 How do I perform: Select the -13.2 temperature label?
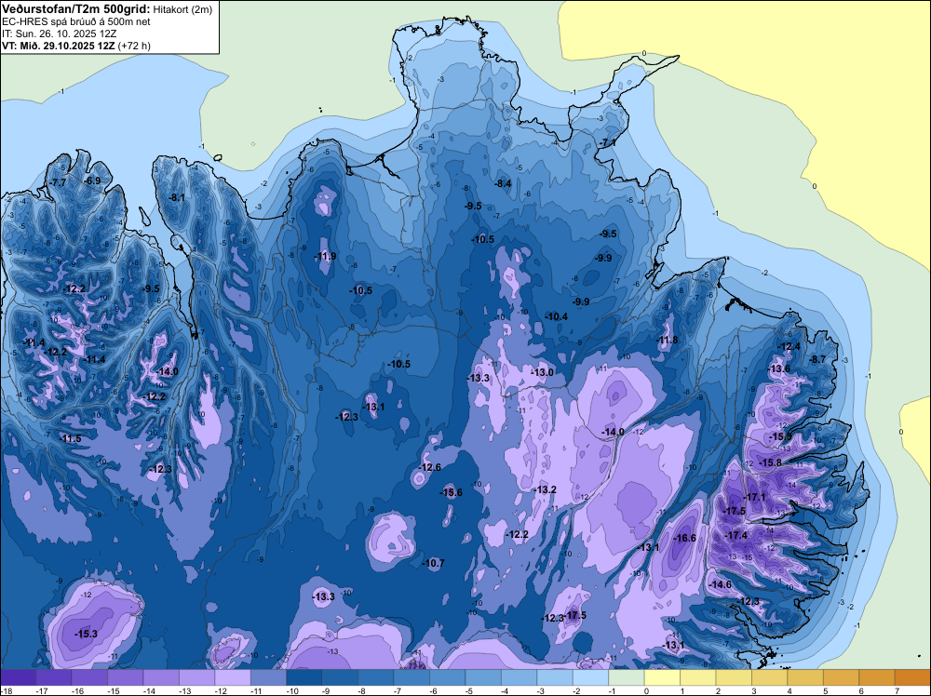coord(545,489)
